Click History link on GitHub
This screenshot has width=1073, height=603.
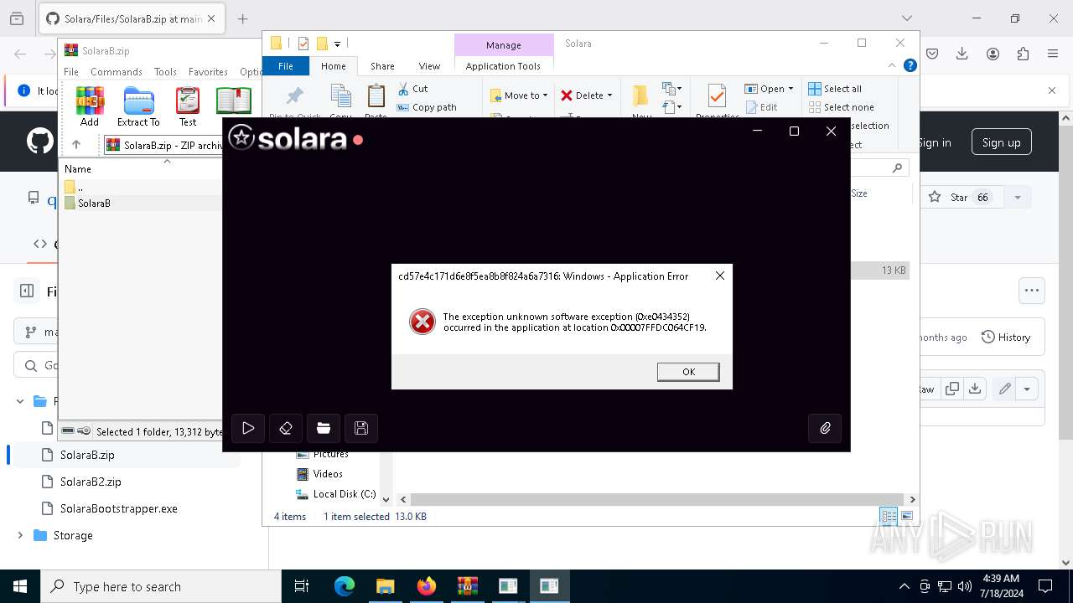[x=1006, y=338]
